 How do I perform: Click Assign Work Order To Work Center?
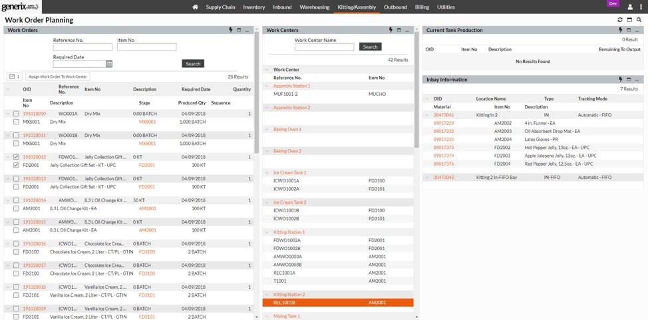58,77
